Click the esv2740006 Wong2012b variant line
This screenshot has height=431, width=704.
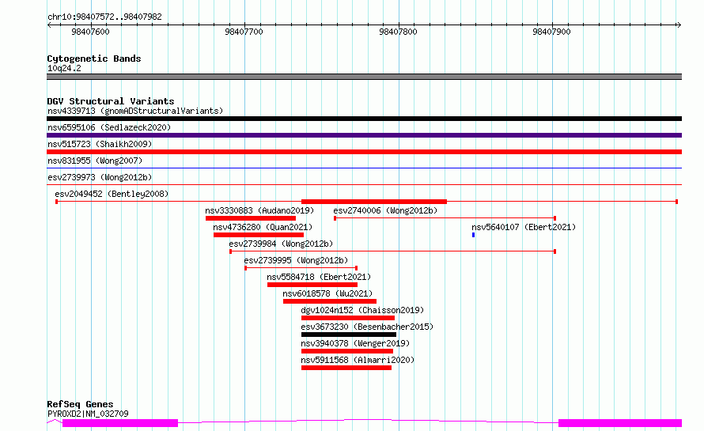click(445, 218)
